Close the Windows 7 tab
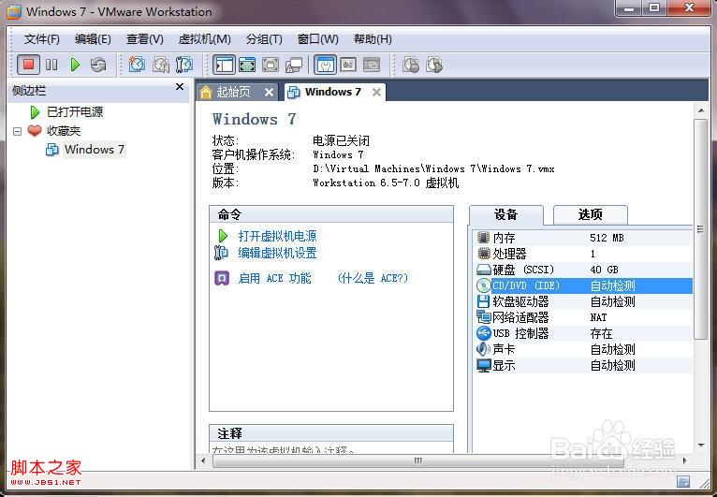Viewport: 717px width, 497px height. point(377,93)
